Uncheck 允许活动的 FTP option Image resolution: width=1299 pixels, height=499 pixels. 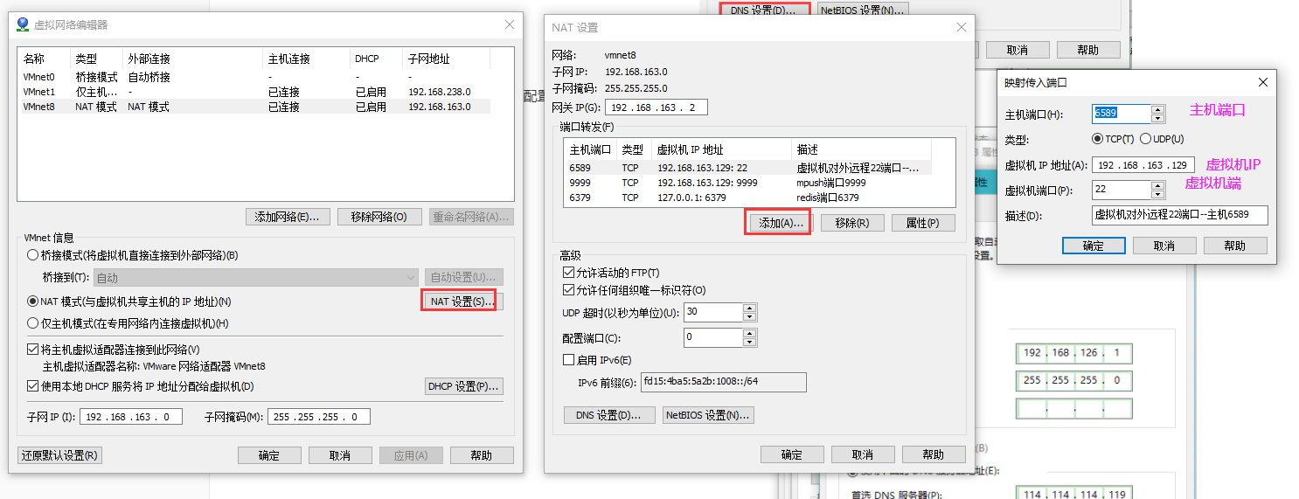coord(568,273)
